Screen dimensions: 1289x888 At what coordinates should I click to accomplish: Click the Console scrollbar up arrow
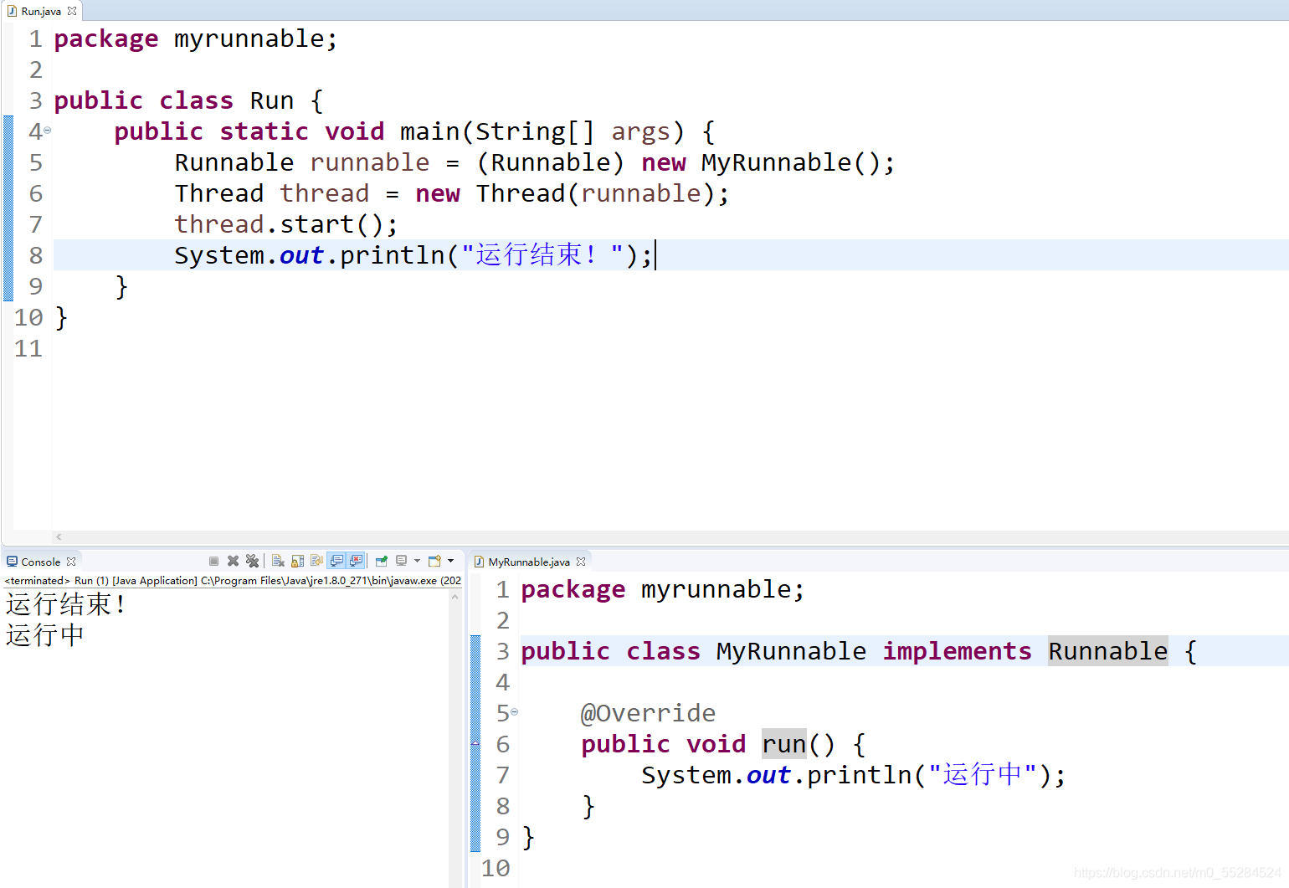point(455,597)
